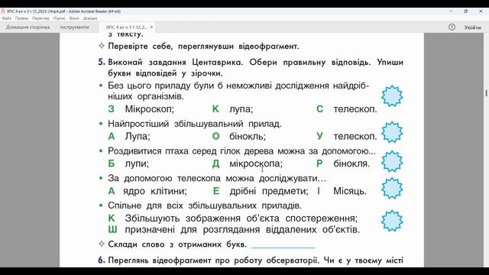Open the Вікно menu
This screenshot has width=489, height=275.
tap(74, 18)
